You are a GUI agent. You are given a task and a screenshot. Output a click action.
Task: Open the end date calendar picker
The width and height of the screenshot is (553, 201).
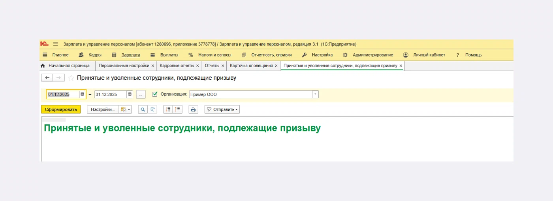click(x=130, y=94)
